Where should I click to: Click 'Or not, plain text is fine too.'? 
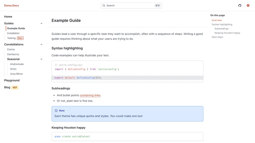pyautogui.click(x=75, y=101)
